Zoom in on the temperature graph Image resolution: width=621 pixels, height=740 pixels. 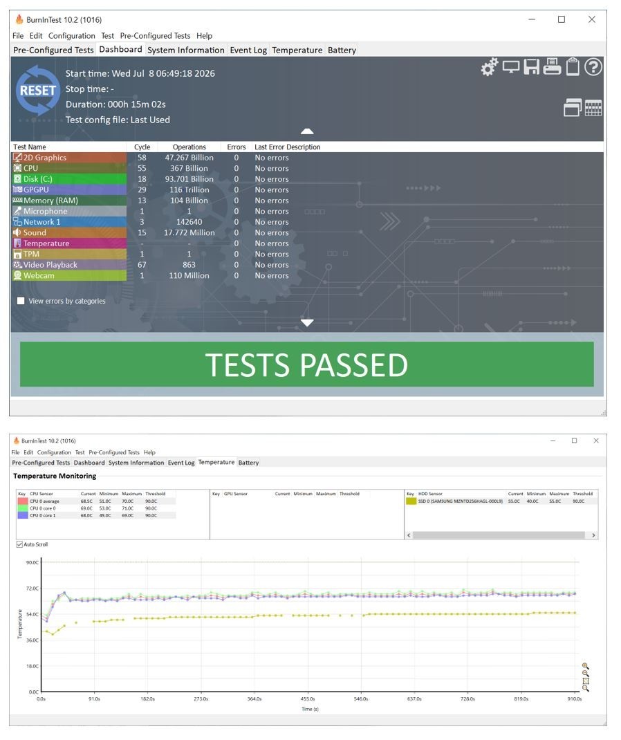[585, 666]
